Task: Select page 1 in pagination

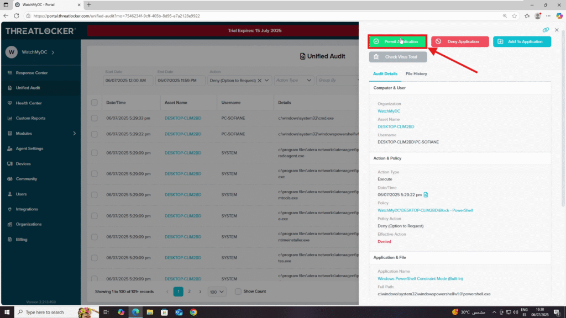Action: pyautogui.click(x=179, y=291)
